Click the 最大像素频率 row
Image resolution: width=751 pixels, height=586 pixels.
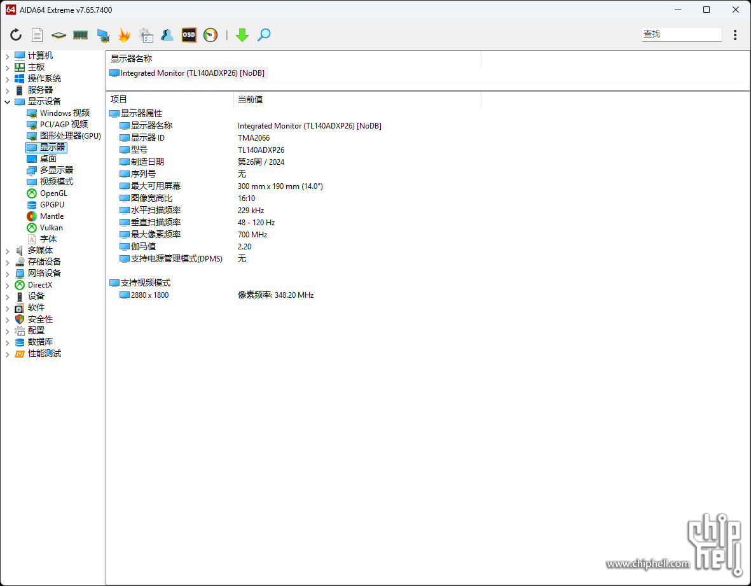pyautogui.click(x=293, y=234)
